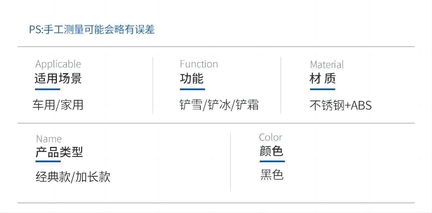This screenshot has width=432, height=213.
Task: Click the 铲雪/铲冰/铲霜 value text
Action: 219,105
